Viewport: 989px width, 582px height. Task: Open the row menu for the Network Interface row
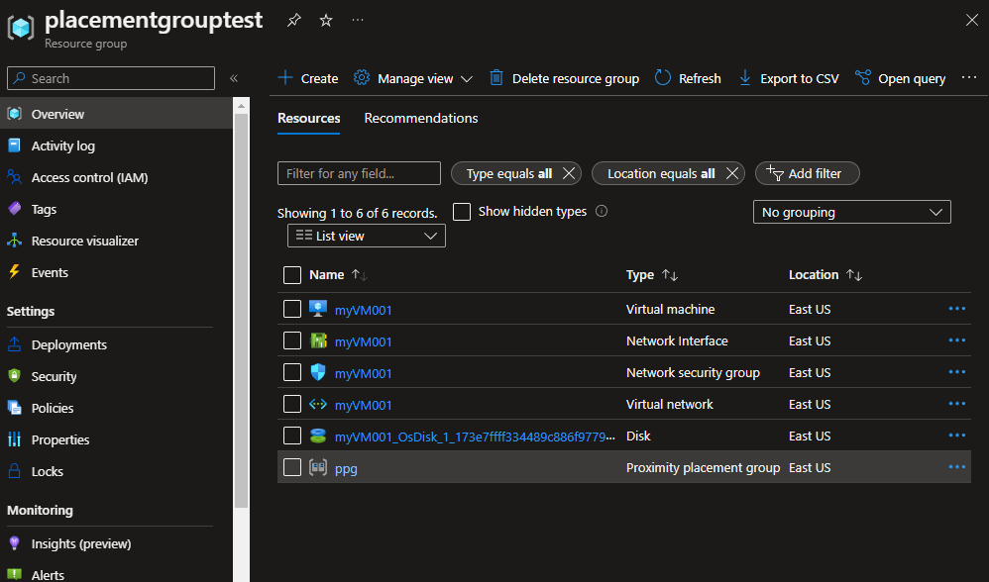[957, 339]
